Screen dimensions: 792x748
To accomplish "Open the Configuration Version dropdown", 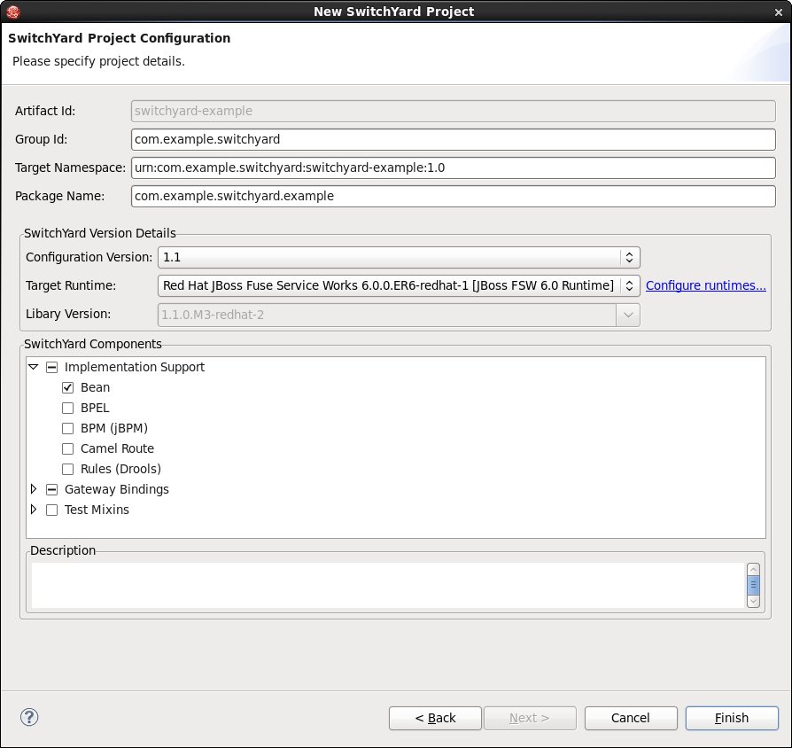I will tap(399, 257).
